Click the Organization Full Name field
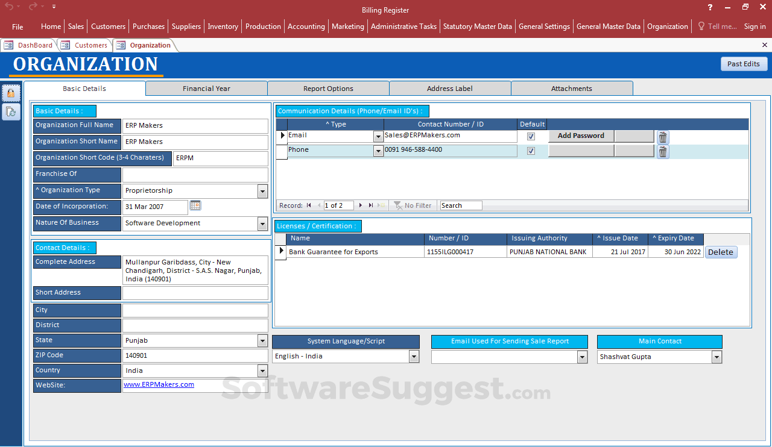 coord(195,126)
